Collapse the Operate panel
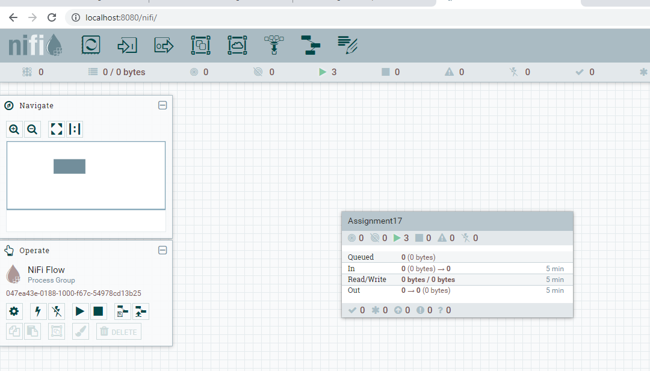This screenshot has height=371, width=650. 162,250
